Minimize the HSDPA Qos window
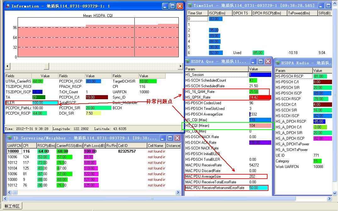 (x=253, y=62)
